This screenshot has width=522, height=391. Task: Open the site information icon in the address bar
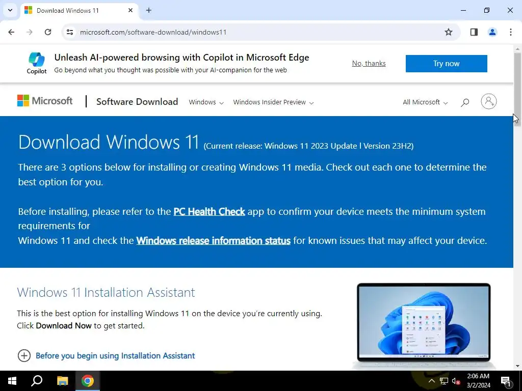click(70, 32)
